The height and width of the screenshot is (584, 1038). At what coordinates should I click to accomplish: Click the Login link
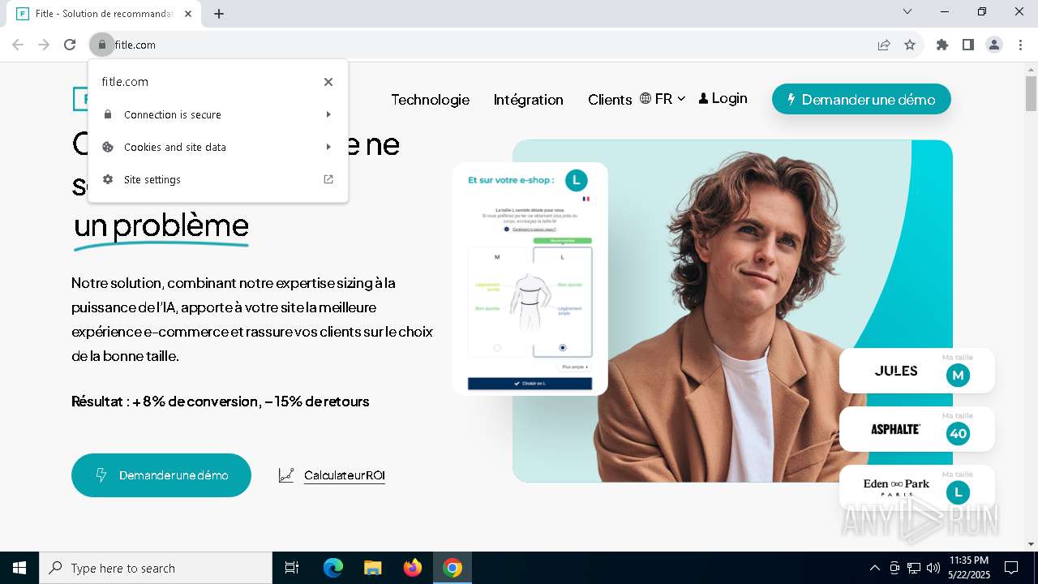point(723,99)
